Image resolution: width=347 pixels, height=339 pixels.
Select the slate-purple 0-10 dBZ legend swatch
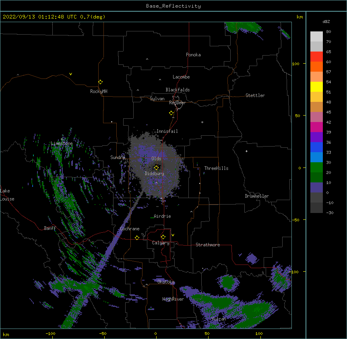pyautogui.click(x=316, y=188)
